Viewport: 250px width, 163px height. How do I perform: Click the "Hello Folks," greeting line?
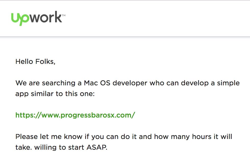click(35, 62)
